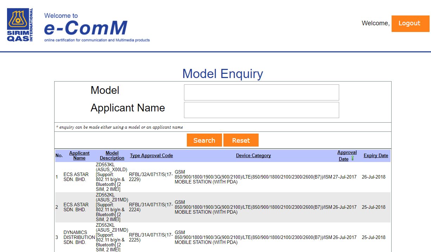Sort table by Applicant Name column header

pos(79,155)
